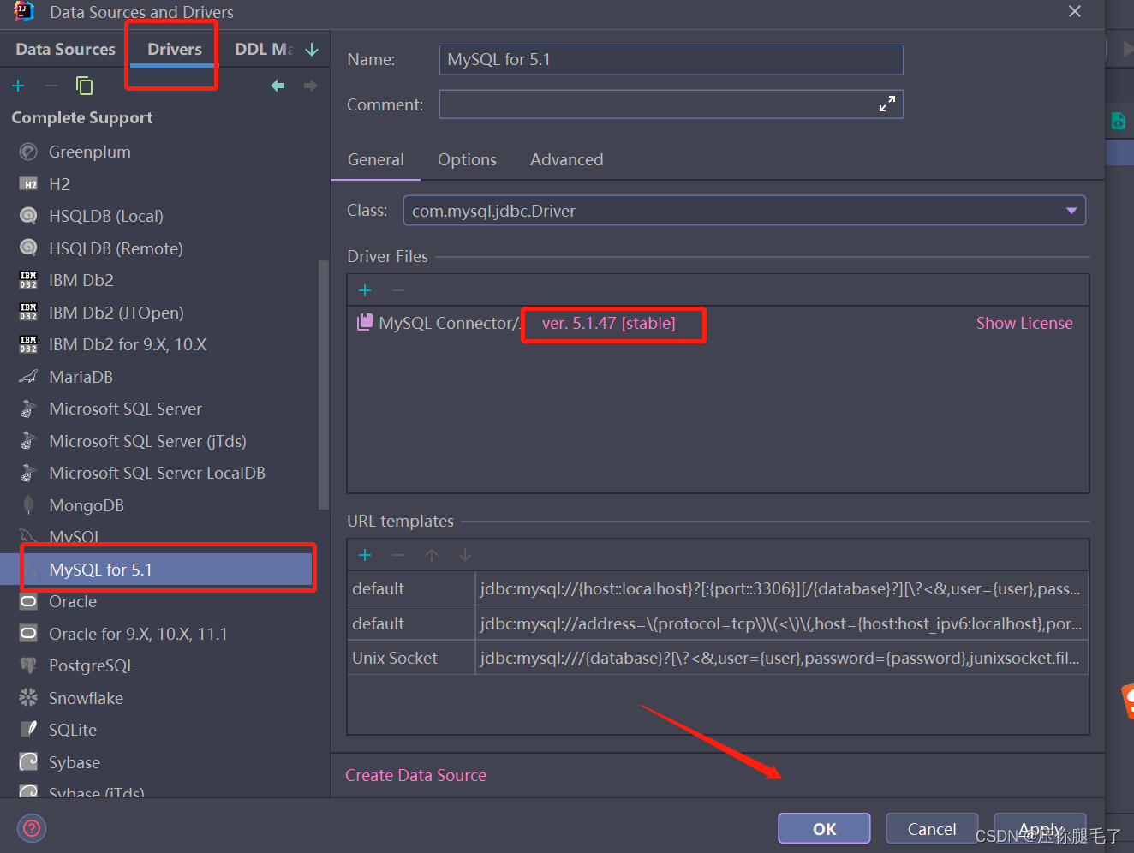Expand the Comment field editor
Screen dimensions: 1134x853
pos(887,104)
